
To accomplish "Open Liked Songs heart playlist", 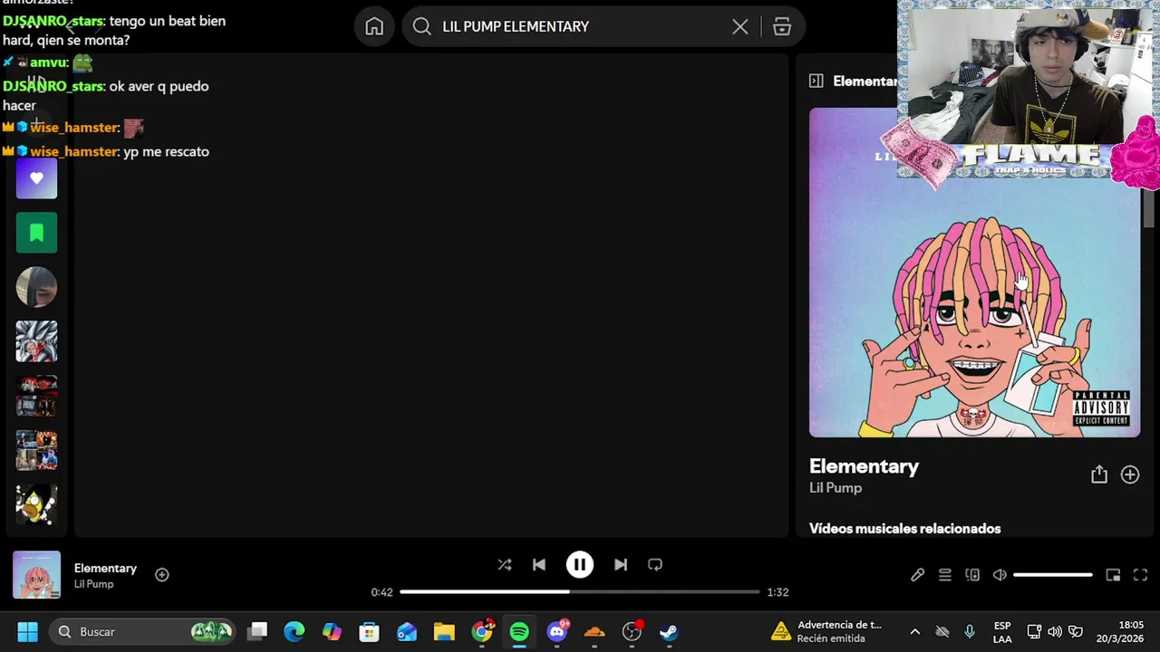I will tap(36, 178).
